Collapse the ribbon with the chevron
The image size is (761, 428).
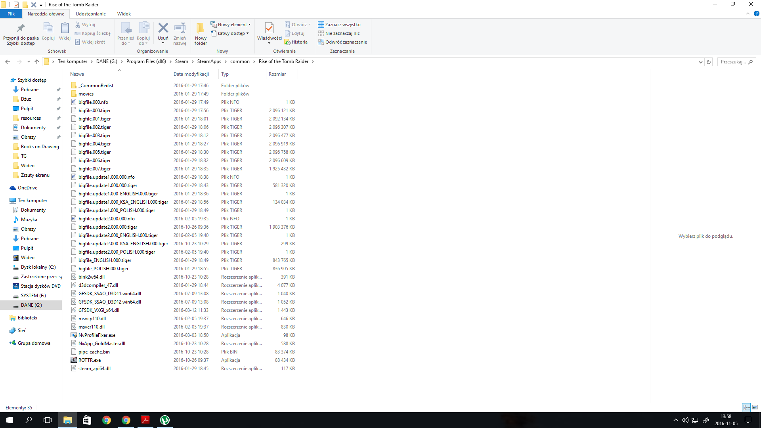748,13
